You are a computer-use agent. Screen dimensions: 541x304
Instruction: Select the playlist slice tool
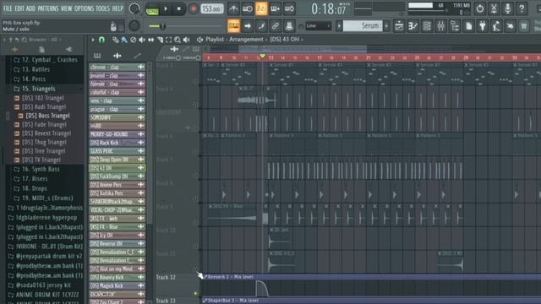coord(160,40)
